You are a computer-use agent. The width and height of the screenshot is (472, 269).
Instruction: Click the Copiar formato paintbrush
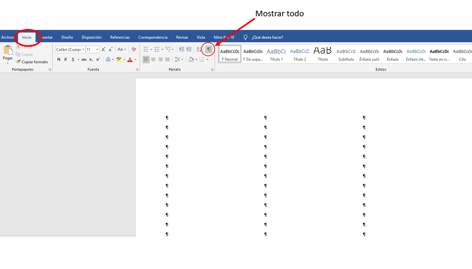(32, 62)
